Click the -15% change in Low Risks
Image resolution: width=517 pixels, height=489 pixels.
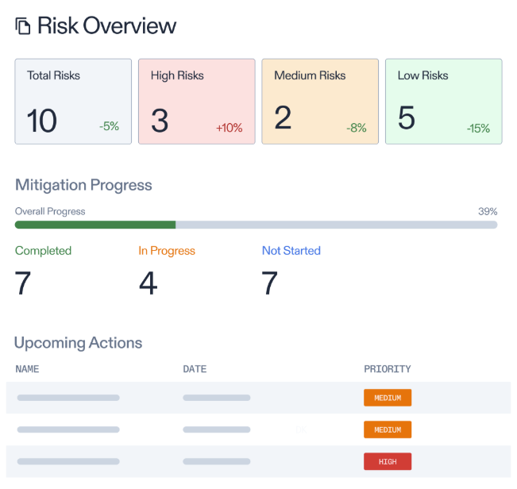coord(478,129)
